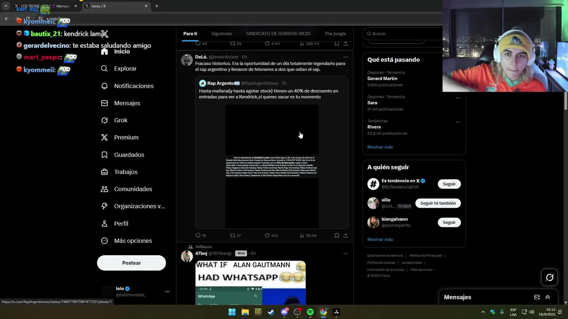This screenshot has width=568, height=319.
Task: Open the floating Grok button
Action: (x=550, y=277)
